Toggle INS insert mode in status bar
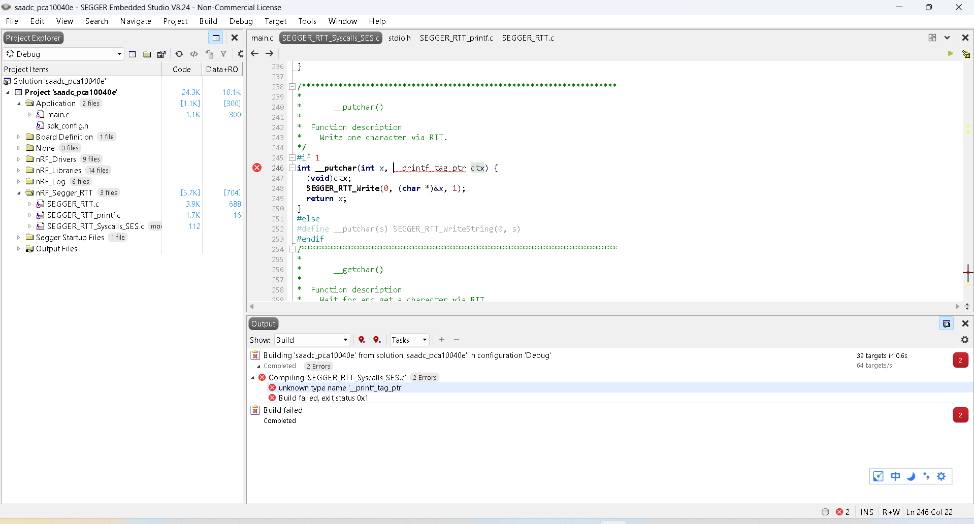Image resolution: width=974 pixels, height=524 pixels. pos(867,512)
